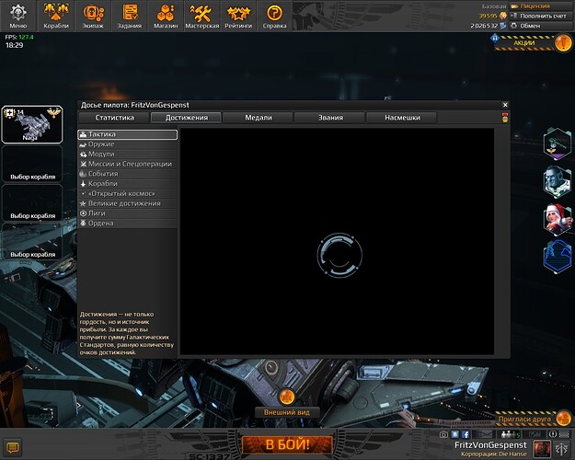
Task: Click the FritzVonGespenst player name
Action: tap(490, 445)
